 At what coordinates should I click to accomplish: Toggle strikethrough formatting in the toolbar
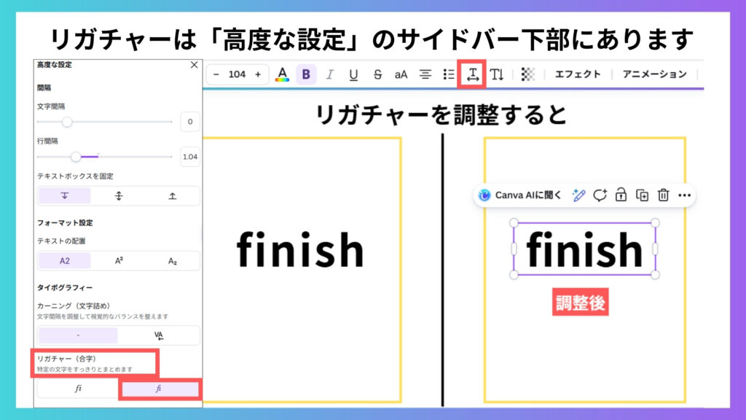[x=377, y=74]
